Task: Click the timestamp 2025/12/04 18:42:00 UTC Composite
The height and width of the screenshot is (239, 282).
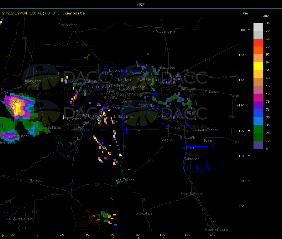Action: pyautogui.click(x=43, y=13)
